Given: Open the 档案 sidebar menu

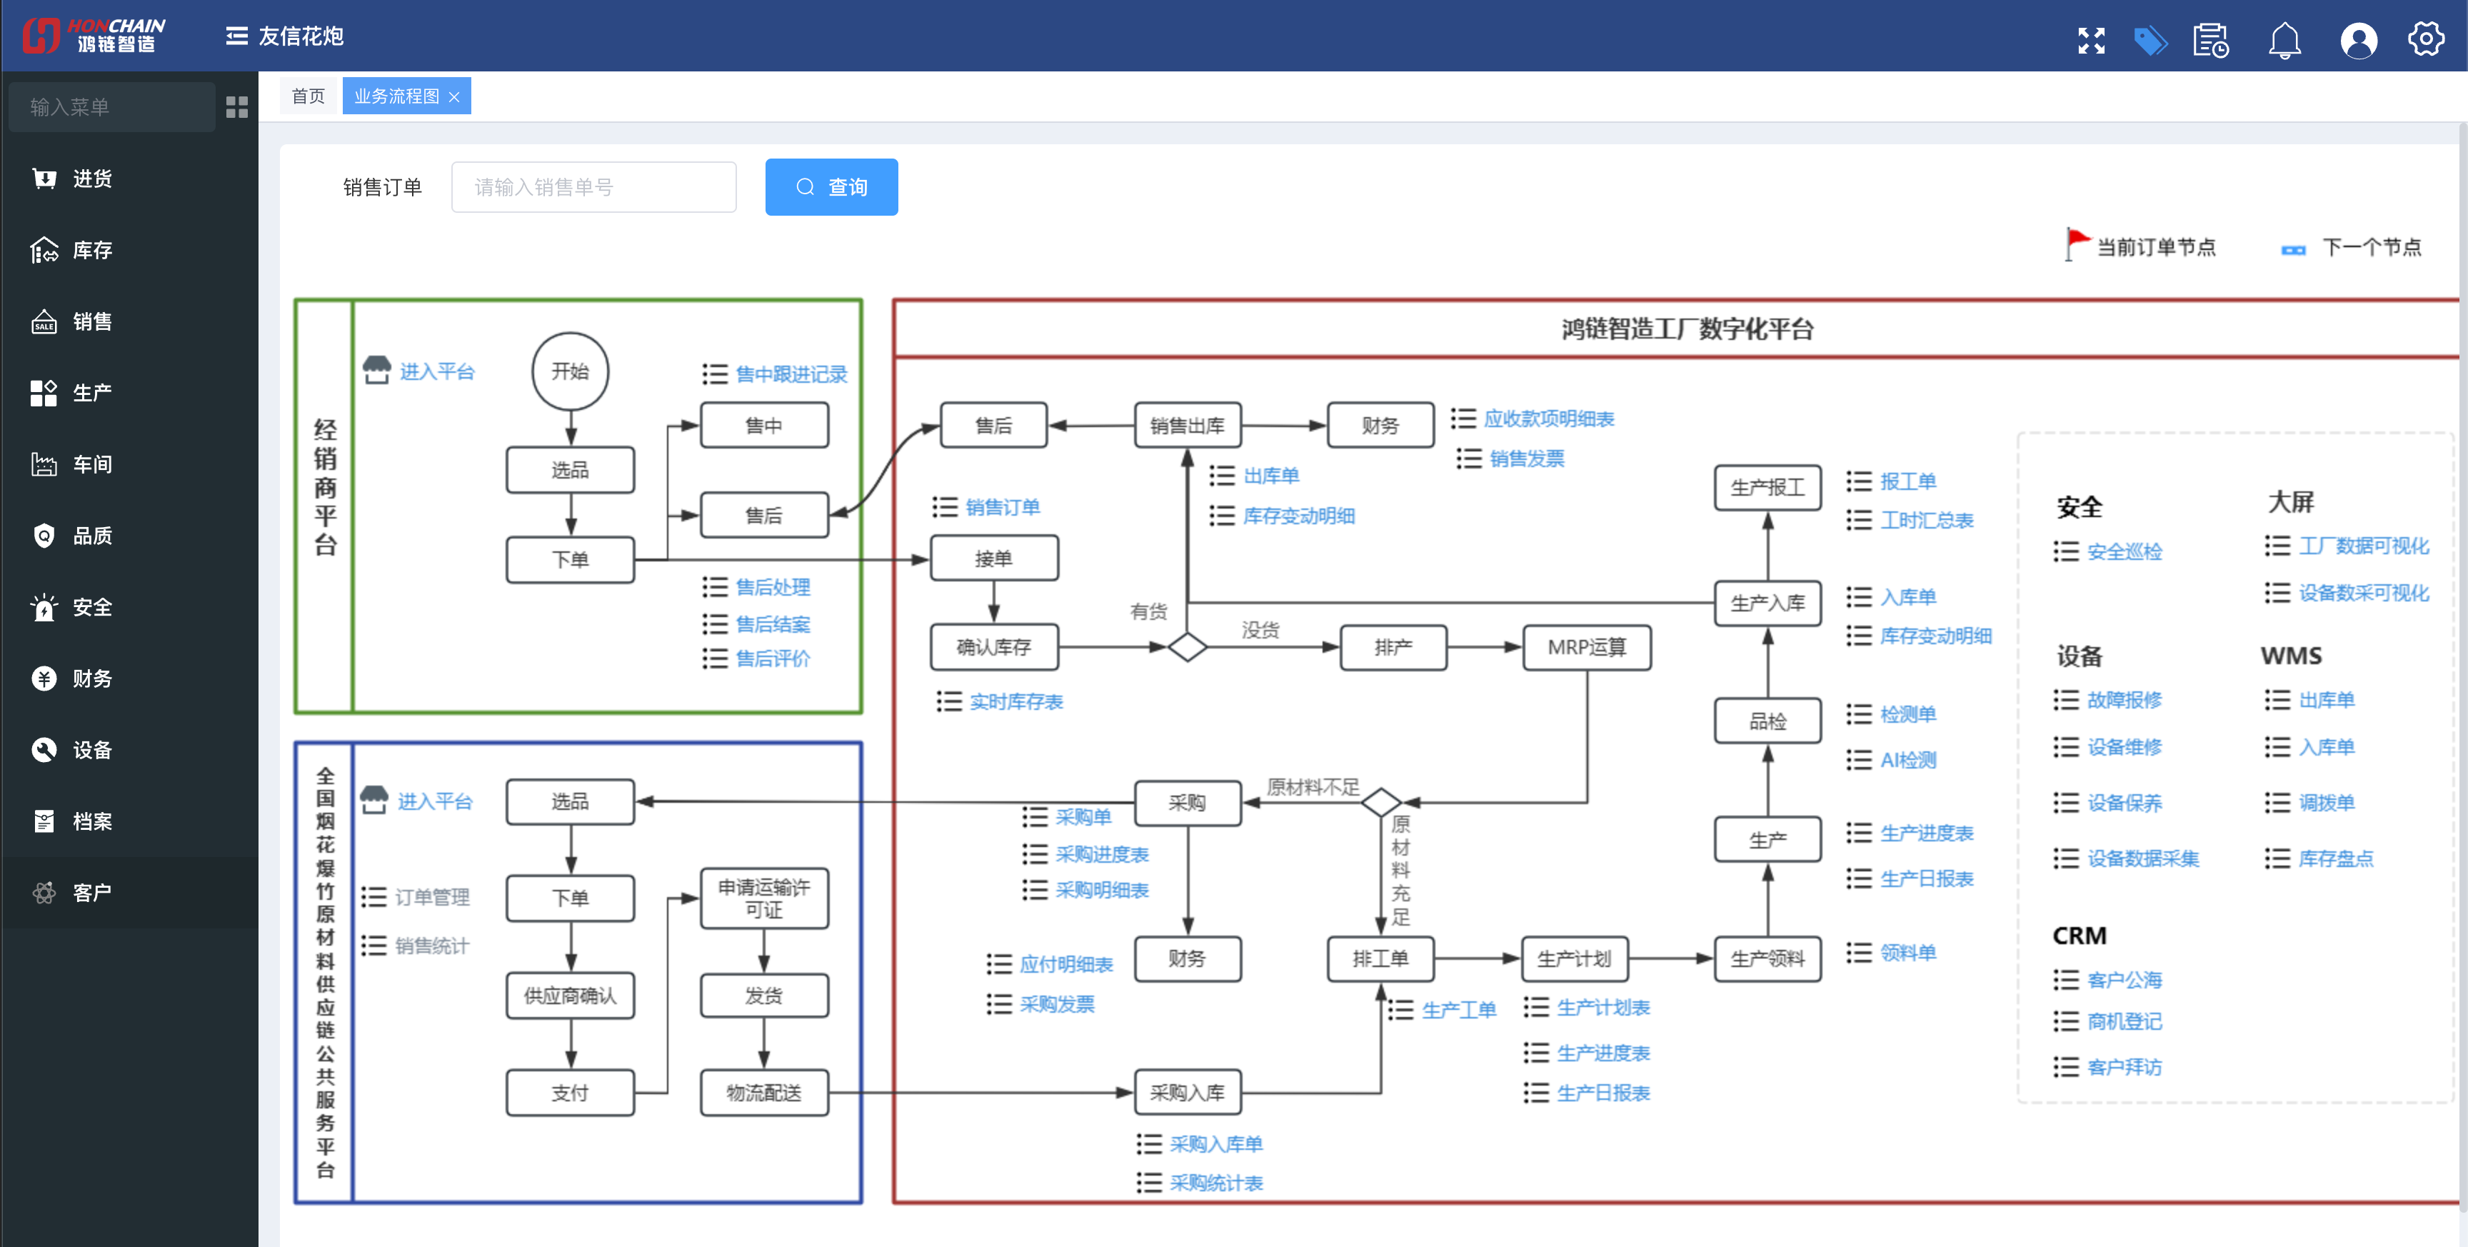Looking at the screenshot, I should [x=129, y=821].
